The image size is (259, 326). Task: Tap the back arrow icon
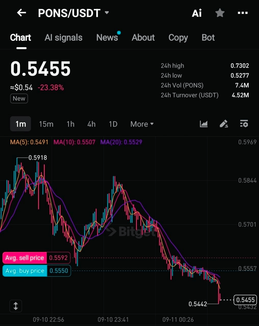click(x=21, y=13)
